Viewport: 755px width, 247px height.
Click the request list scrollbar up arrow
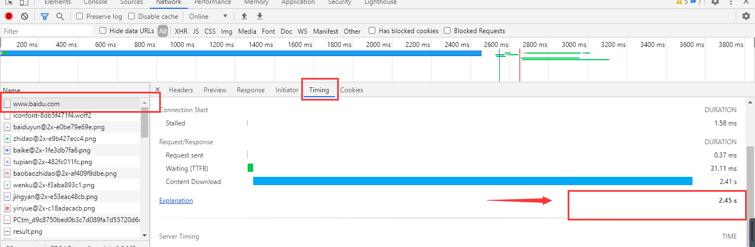click(x=144, y=103)
